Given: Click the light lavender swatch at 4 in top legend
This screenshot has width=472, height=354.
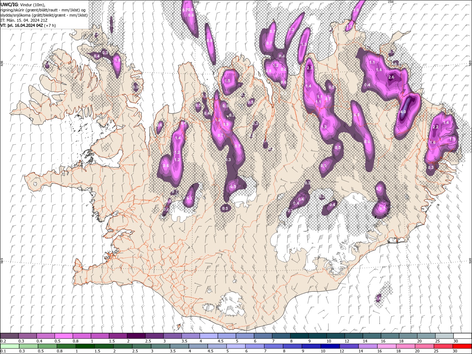Looking at the screenshot, I should [208, 336].
